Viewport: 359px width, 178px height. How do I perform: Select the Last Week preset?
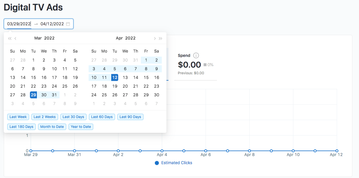(18, 117)
